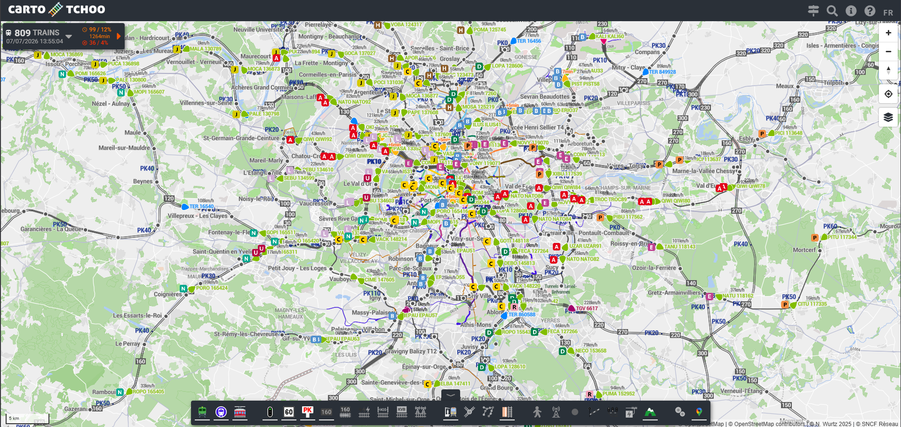This screenshot has height=427, width=901.
Task: Click the CartoTchoo logo
Action: [x=56, y=9]
